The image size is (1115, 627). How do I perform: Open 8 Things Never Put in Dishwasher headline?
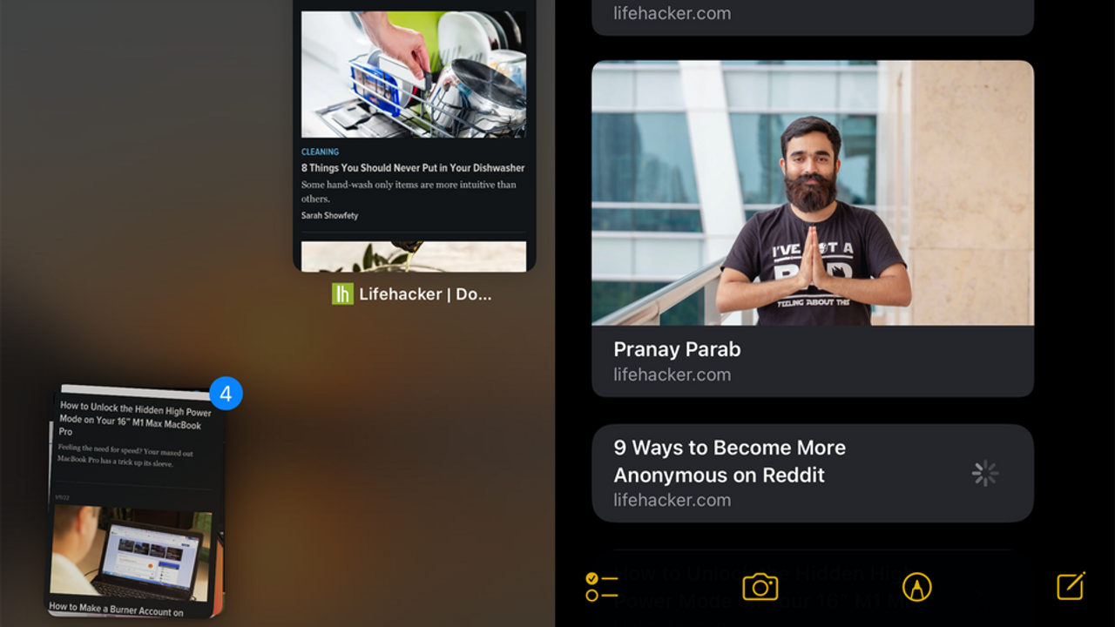point(413,168)
